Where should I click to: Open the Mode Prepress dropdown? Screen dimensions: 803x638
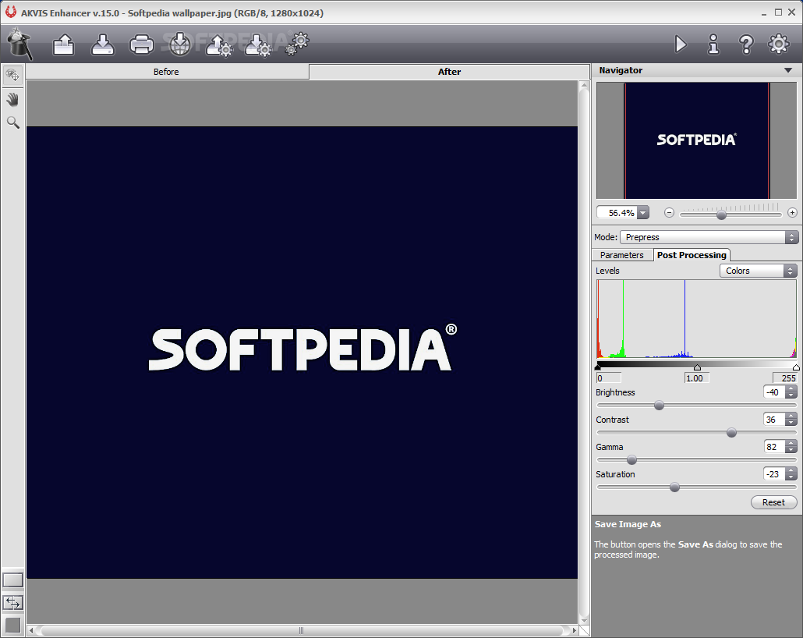pos(709,237)
